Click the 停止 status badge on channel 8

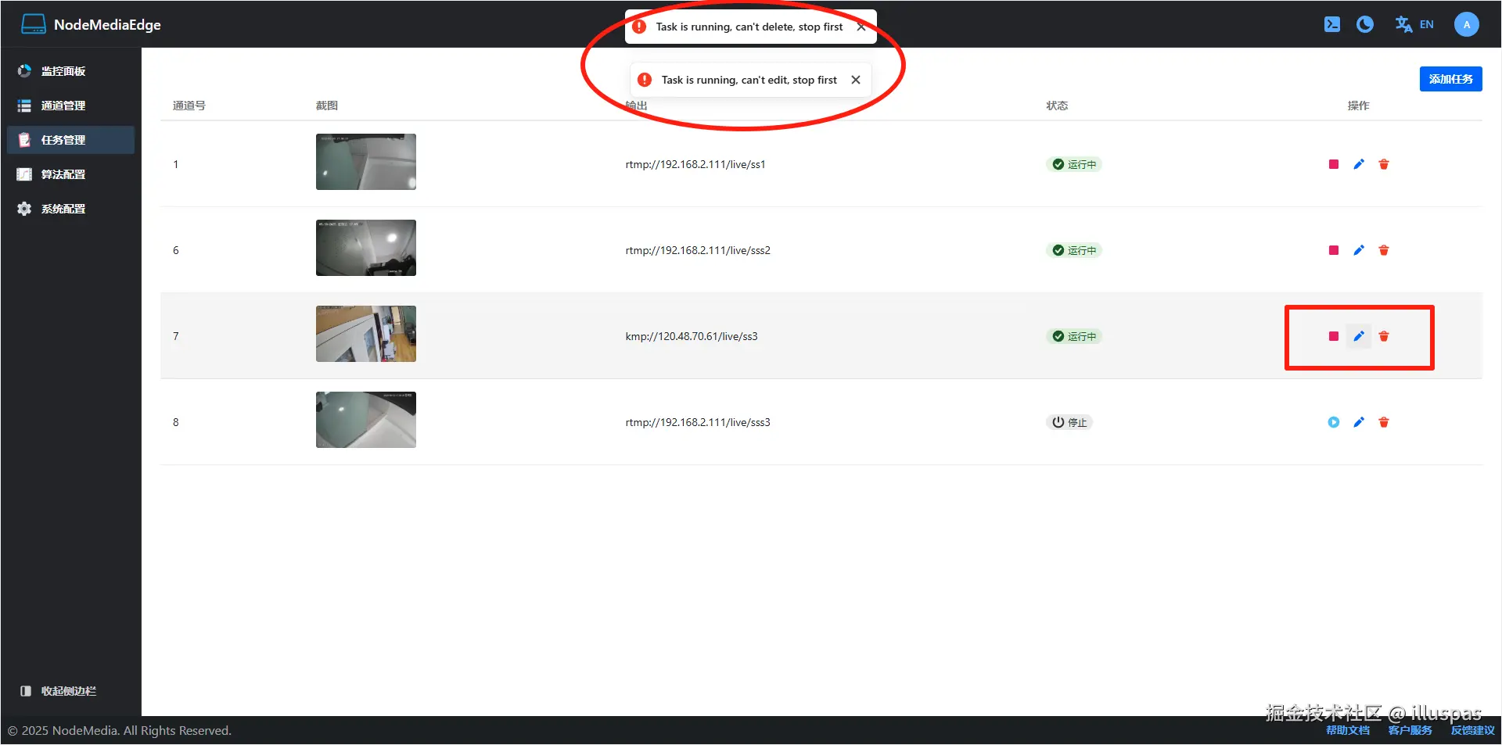point(1069,422)
